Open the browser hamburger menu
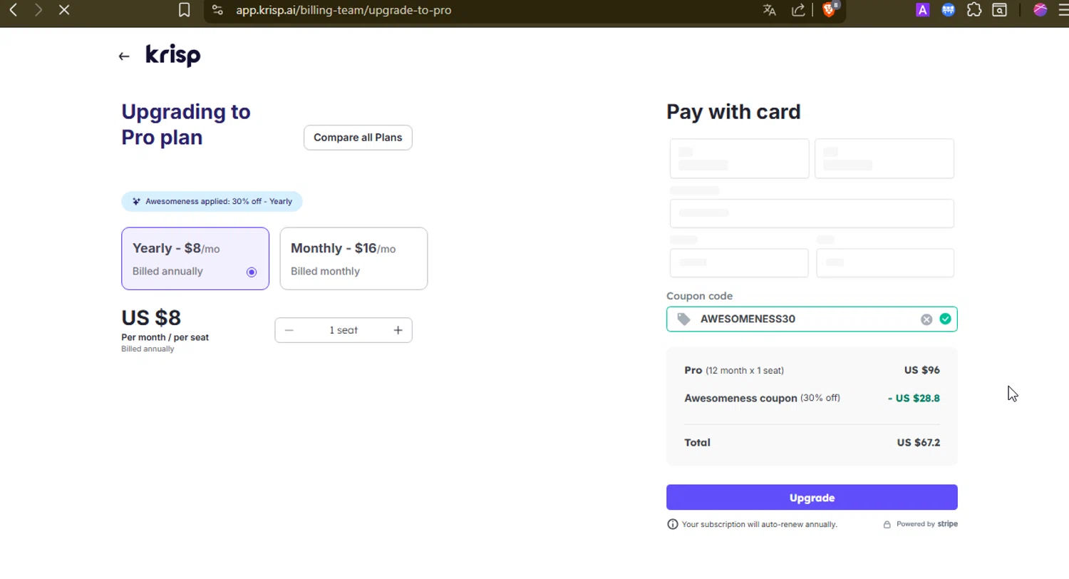The height and width of the screenshot is (579, 1069). coord(1063,10)
